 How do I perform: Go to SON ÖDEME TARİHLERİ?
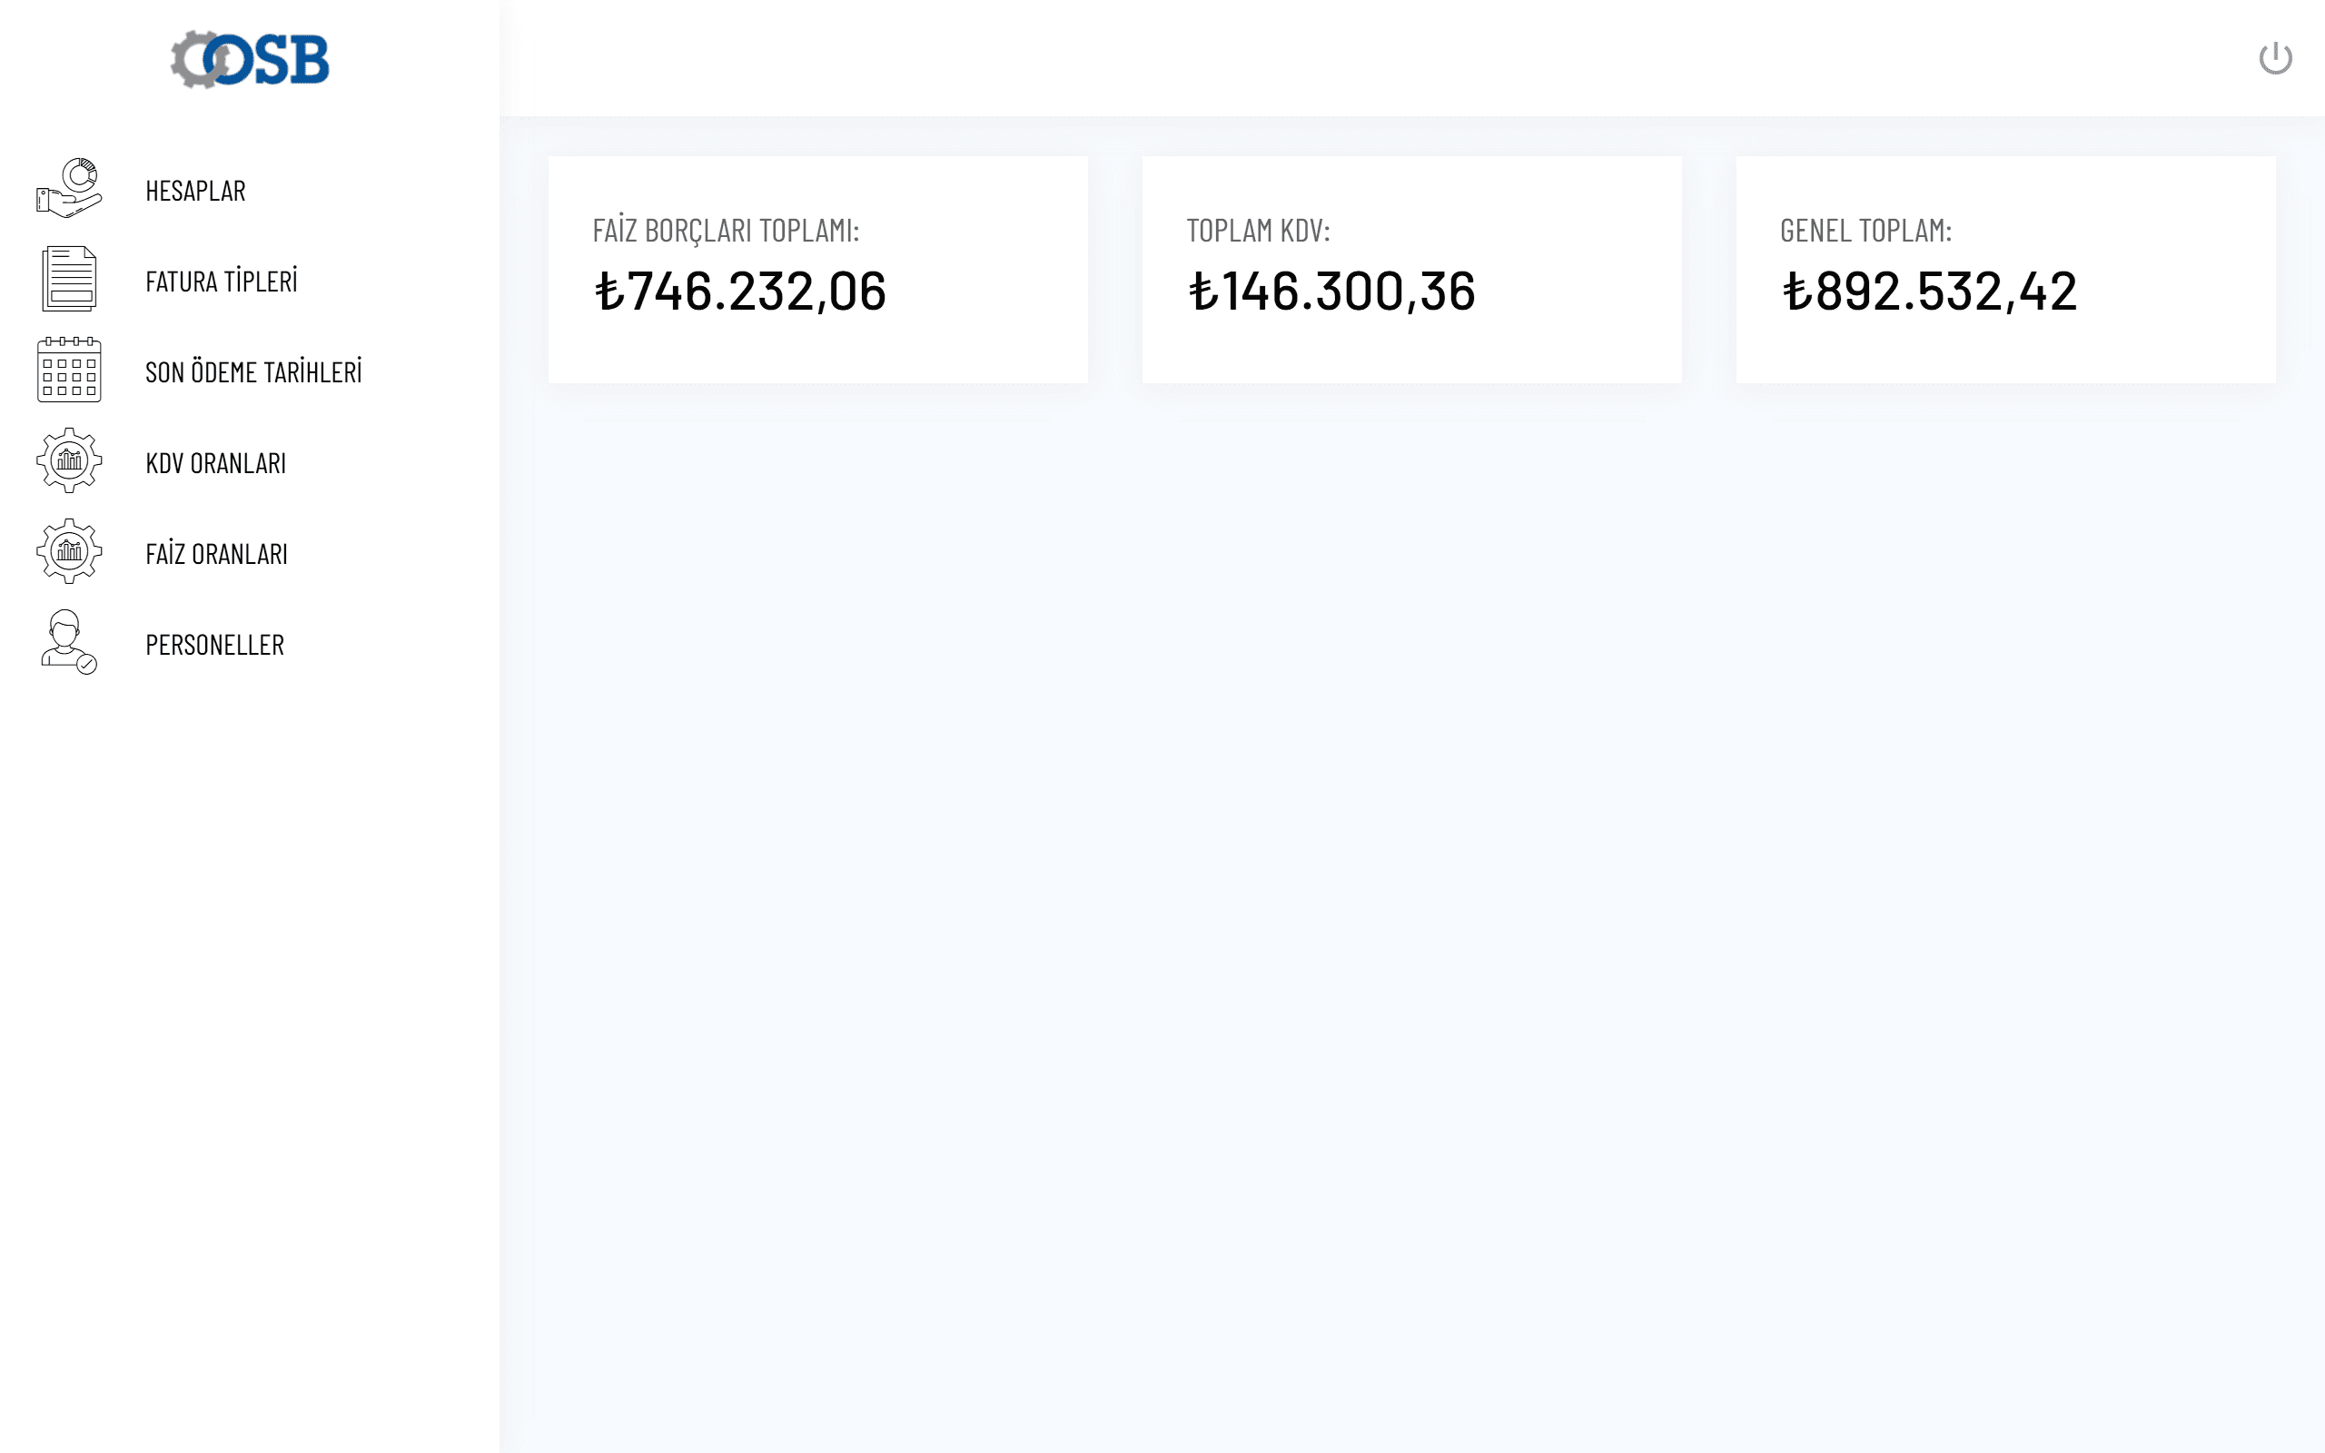253,373
